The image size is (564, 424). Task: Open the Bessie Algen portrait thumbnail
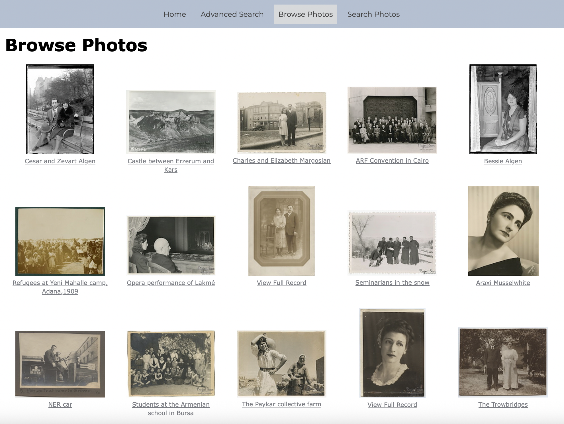(x=503, y=109)
